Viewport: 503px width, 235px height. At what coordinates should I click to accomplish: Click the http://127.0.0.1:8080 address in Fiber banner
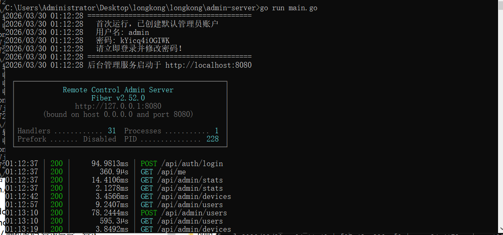(x=118, y=106)
